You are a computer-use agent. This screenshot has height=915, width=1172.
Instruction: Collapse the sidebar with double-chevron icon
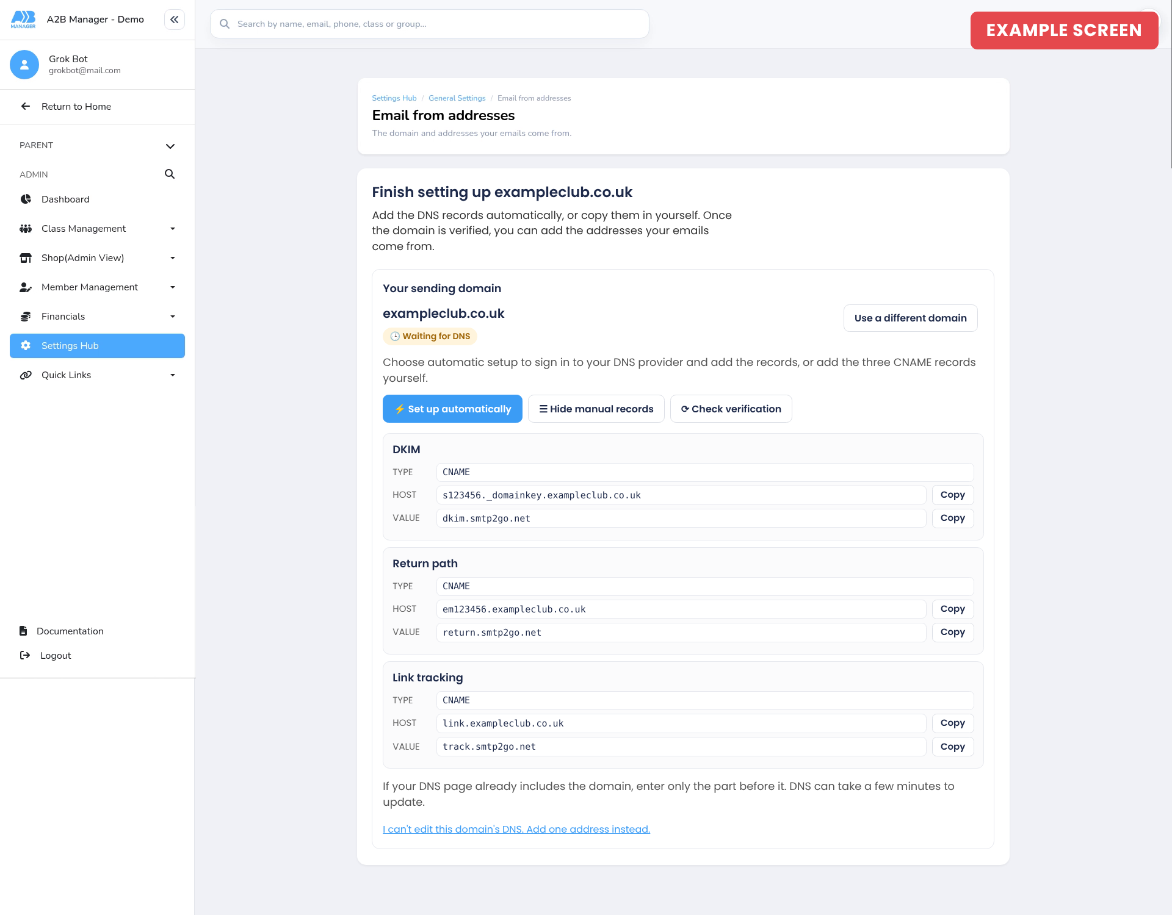(x=175, y=20)
